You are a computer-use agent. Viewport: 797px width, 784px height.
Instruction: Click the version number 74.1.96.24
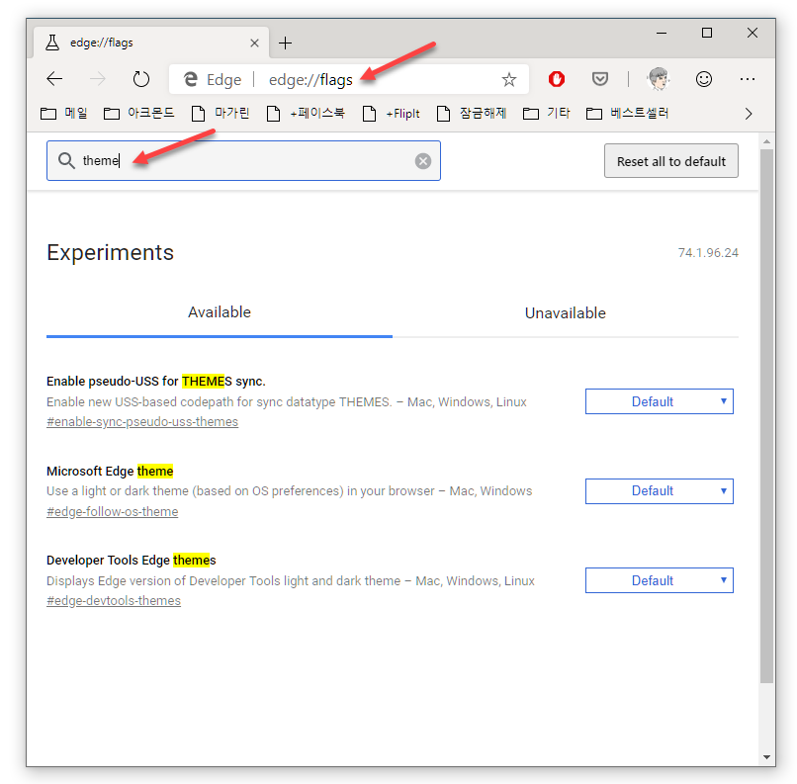click(x=708, y=252)
